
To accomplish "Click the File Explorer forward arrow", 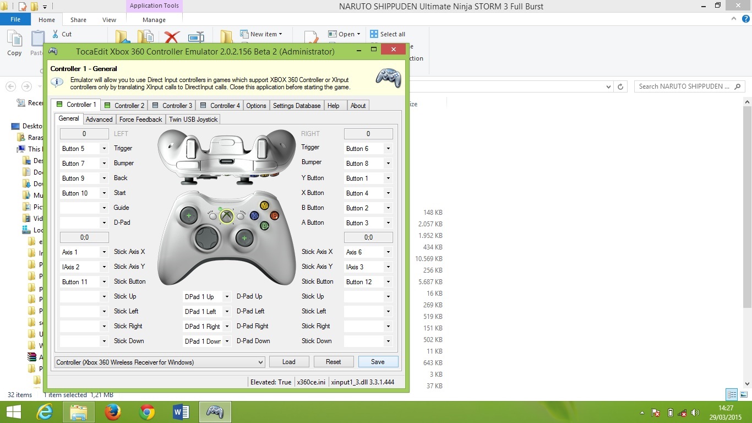I will pos(26,86).
